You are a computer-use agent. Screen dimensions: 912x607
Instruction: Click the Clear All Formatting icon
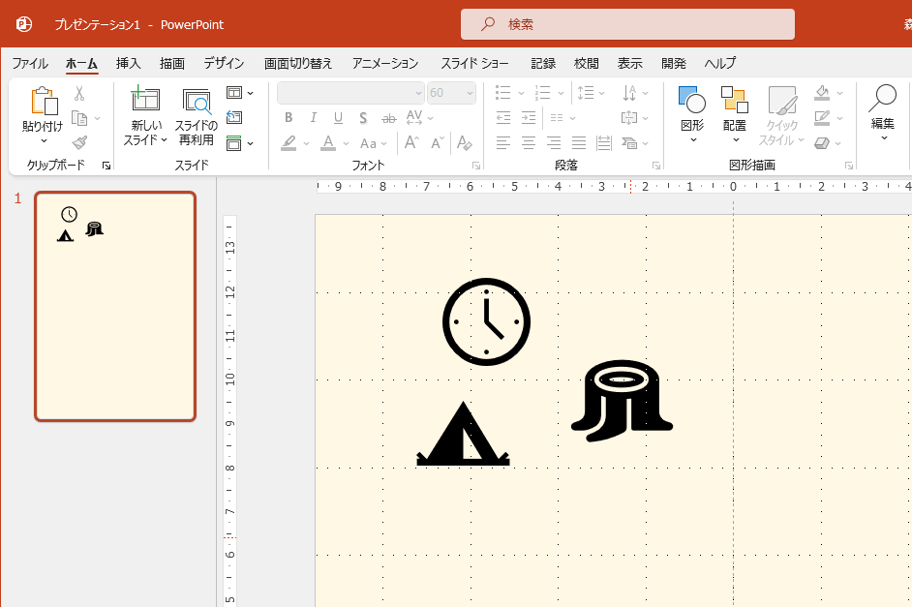coord(464,143)
